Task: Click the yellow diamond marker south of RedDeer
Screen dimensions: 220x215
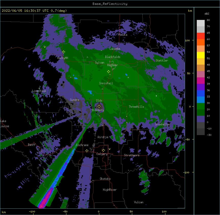Action: point(109,72)
